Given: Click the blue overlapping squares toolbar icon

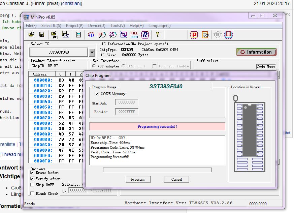Looking at the screenshot, I should [123, 35].
